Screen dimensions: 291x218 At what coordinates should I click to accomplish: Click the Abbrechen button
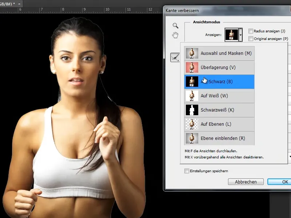[x=246, y=182]
